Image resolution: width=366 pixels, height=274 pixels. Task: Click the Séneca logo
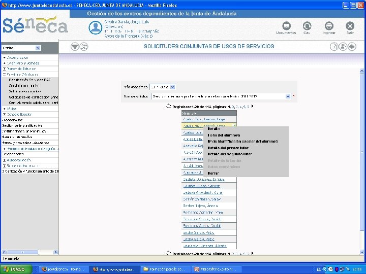35,25
